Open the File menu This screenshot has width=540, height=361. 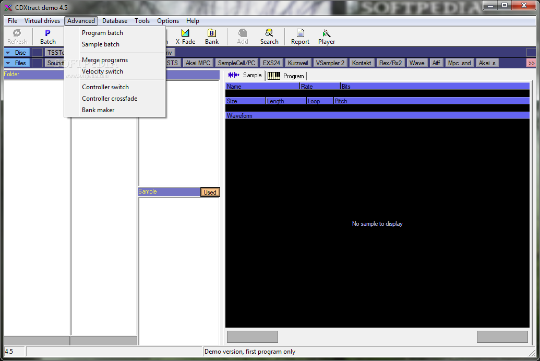[x=13, y=21]
